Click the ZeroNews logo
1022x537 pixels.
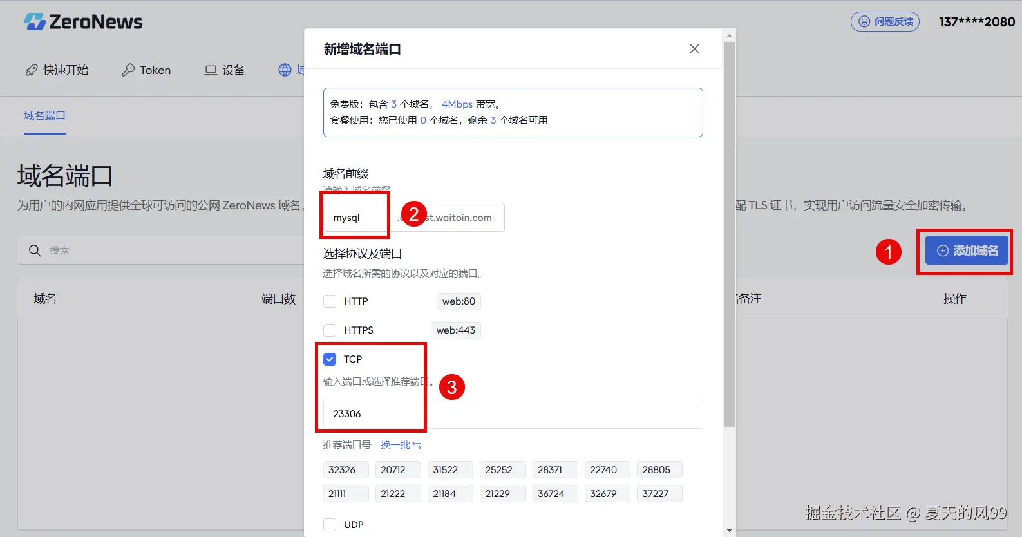coord(83,22)
